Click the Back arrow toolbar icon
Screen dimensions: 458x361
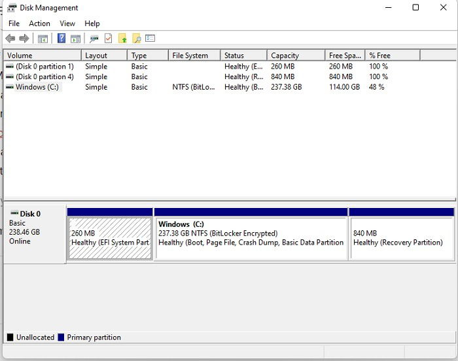(x=10, y=39)
